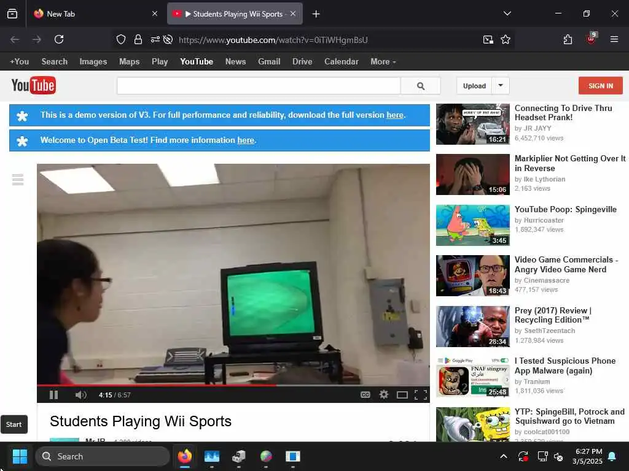The image size is (629, 471).
Task: Click the taskbar Search box
Action: coord(103,456)
